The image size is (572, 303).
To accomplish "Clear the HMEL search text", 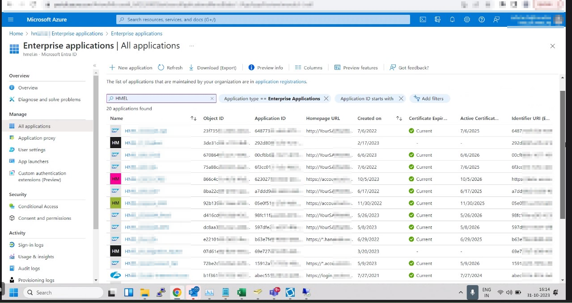I will [212, 98].
